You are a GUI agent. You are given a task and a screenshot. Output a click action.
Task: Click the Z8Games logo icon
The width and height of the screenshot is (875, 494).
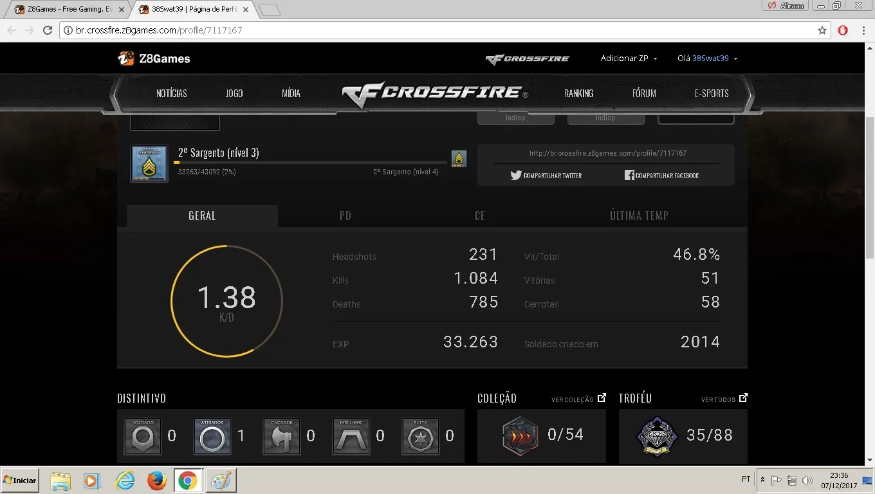coord(126,59)
